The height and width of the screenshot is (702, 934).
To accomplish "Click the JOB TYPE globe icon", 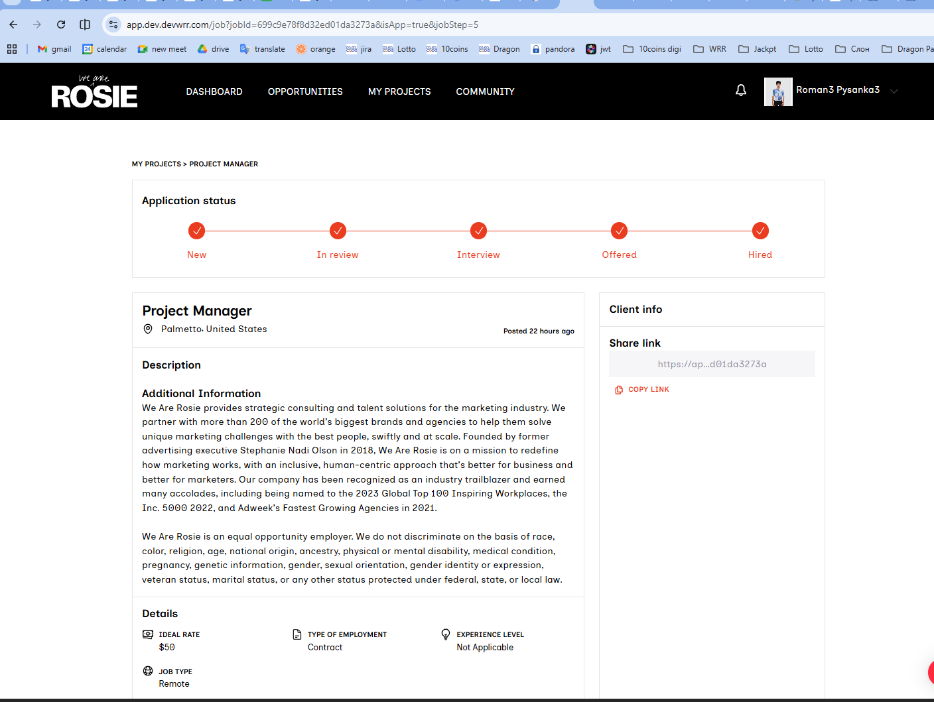I will click(148, 671).
